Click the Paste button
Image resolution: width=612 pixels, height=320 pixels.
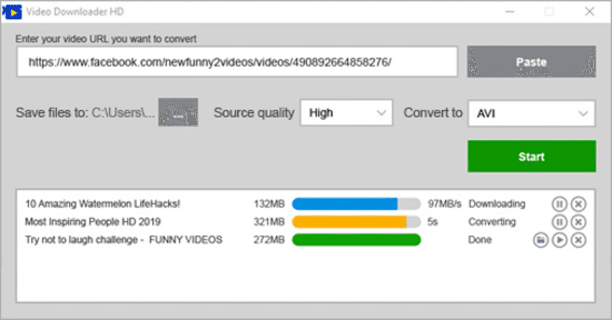click(x=531, y=62)
